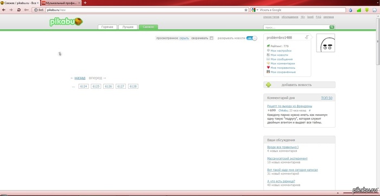This screenshot has height=196, width=380.
Task: Click the назад pagination link
Action: click(x=80, y=78)
